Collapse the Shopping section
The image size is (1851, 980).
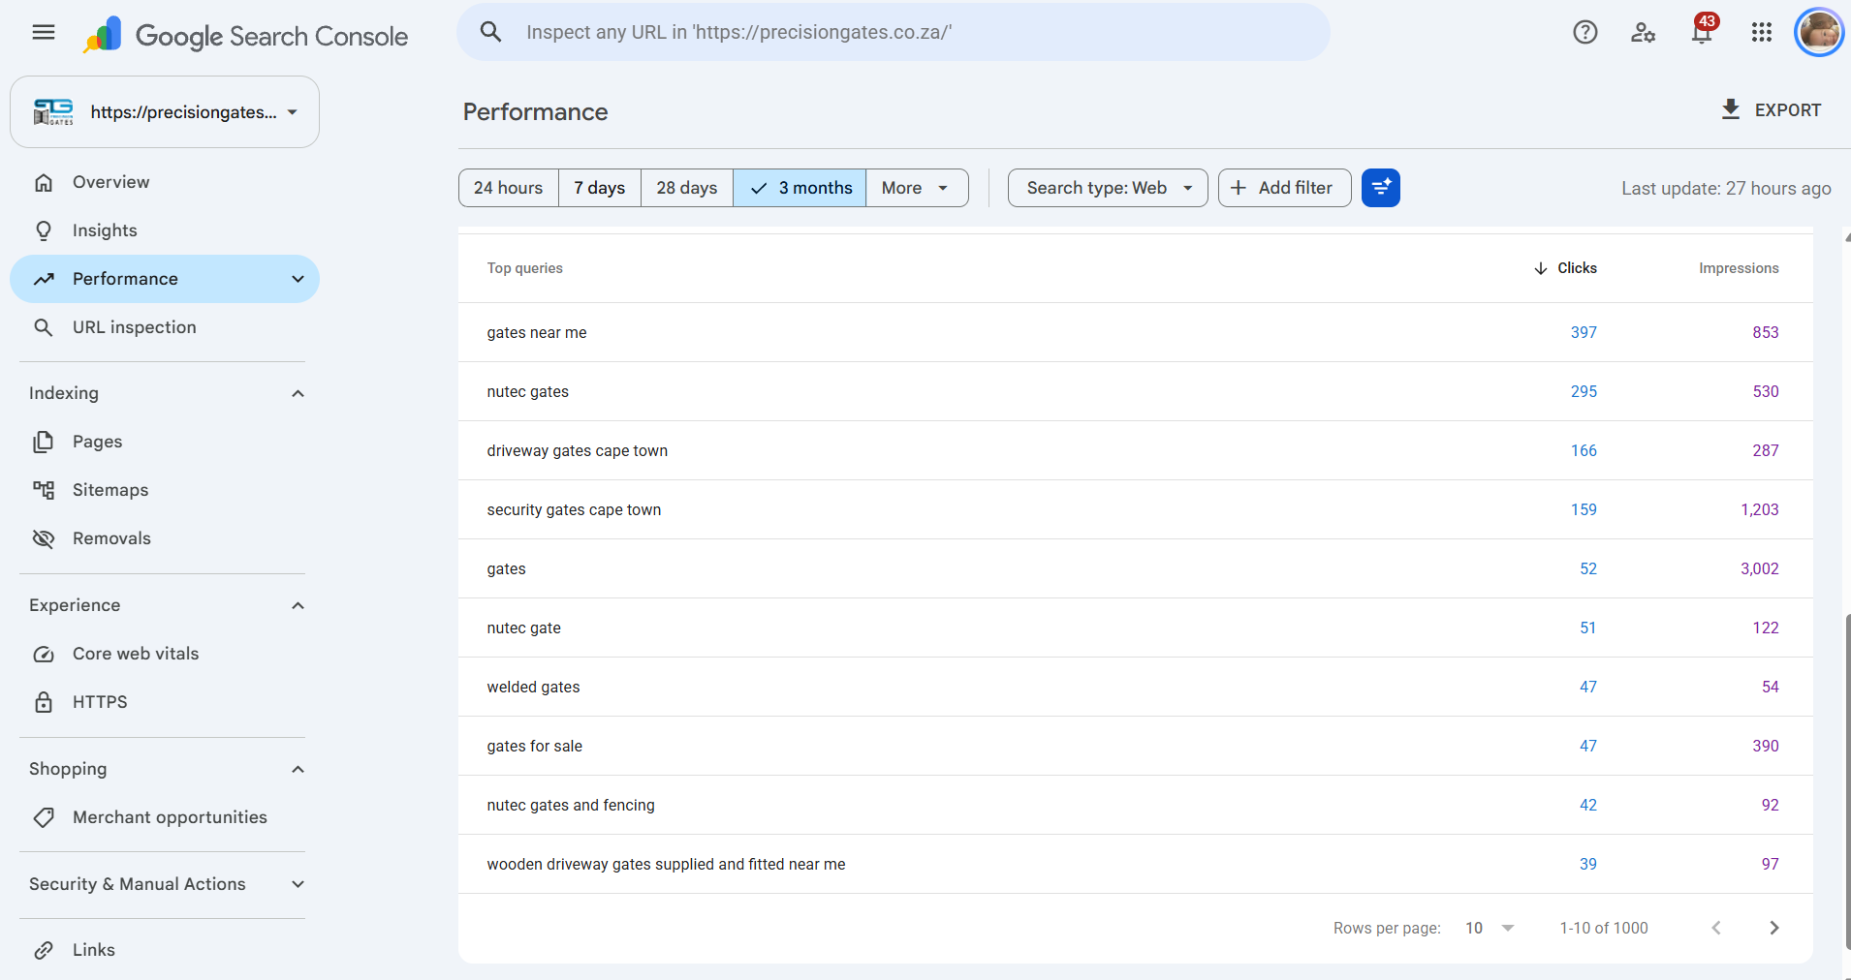[298, 769]
